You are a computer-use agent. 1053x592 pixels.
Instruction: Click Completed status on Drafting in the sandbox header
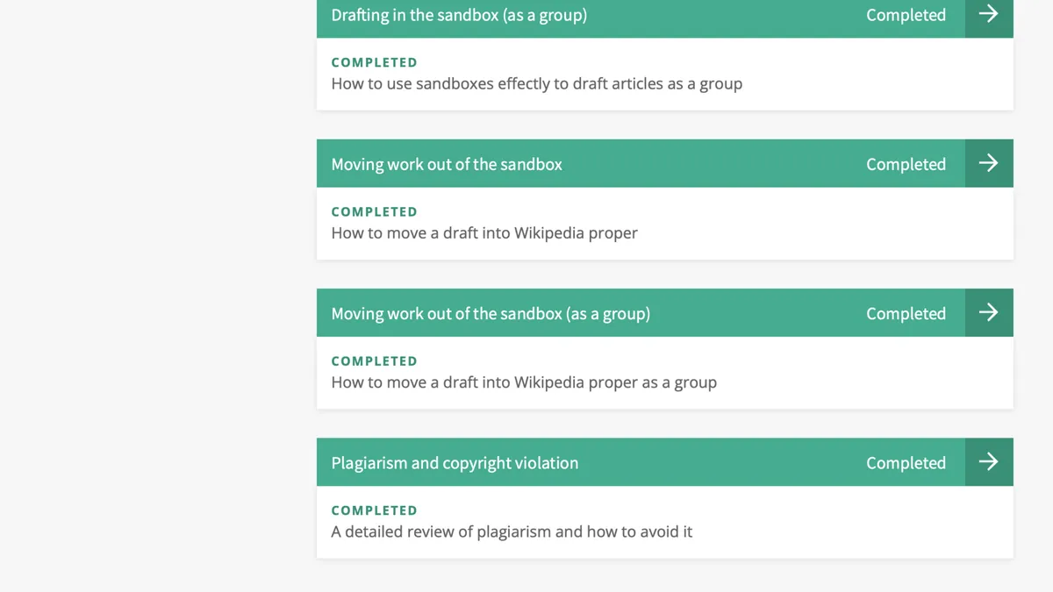coord(906,15)
